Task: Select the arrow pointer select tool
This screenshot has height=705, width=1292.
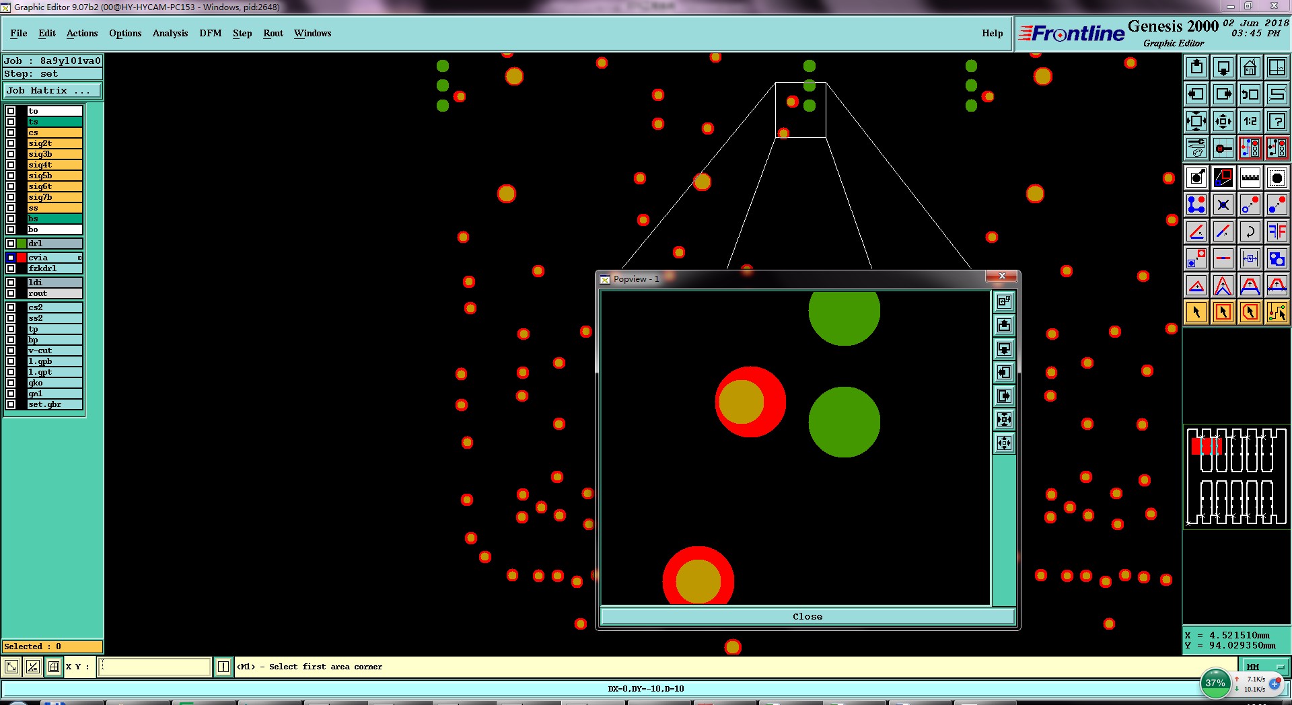Action: click(x=1196, y=312)
